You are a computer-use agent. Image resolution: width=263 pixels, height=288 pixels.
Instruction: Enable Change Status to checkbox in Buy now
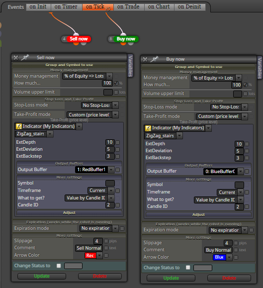tap(188, 268)
